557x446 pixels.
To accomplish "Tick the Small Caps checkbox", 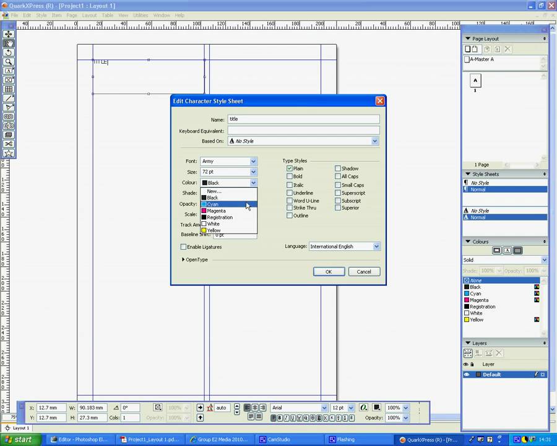I will (338, 185).
